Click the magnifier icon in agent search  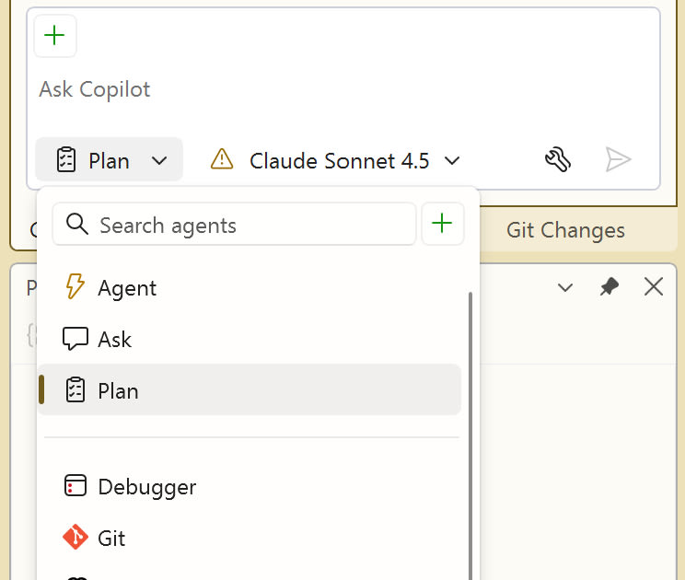(77, 224)
